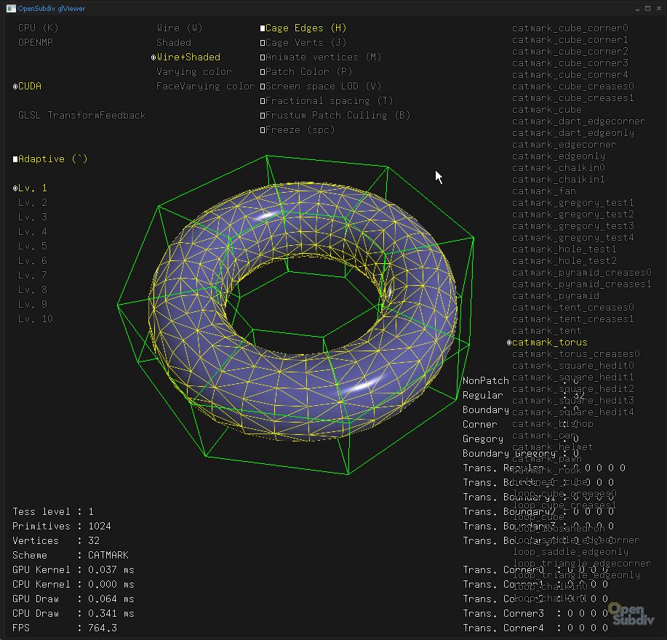This screenshot has width=667, height=640.
Task: Pick subdivision Lv. 7
Action: click(x=32, y=275)
